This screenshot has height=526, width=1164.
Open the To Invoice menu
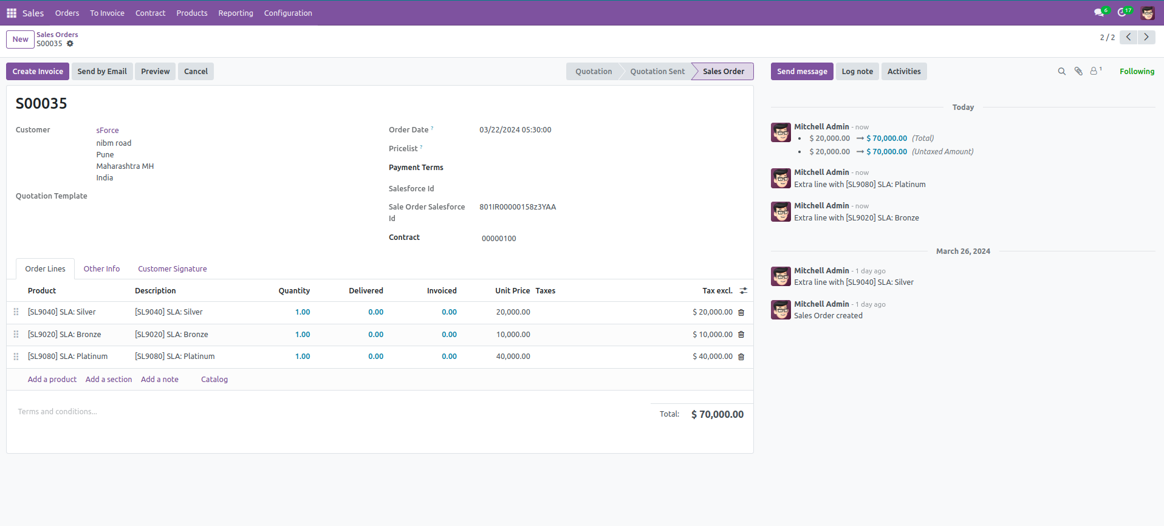(107, 13)
